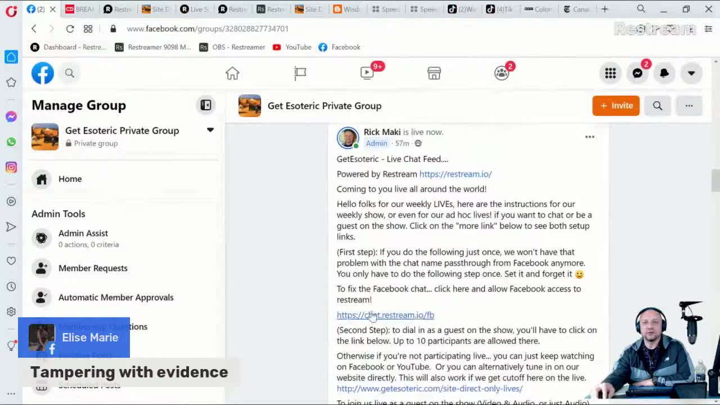The height and width of the screenshot is (405, 720).
Task: Collapse the Manage Group sidebar panel
Action: coord(206,105)
